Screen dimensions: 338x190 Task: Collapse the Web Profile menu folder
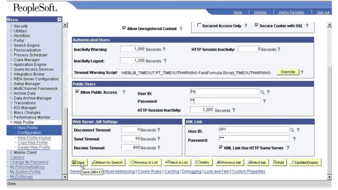12,122
